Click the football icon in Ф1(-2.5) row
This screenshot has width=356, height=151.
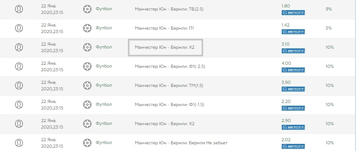click(x=87, y=66)
